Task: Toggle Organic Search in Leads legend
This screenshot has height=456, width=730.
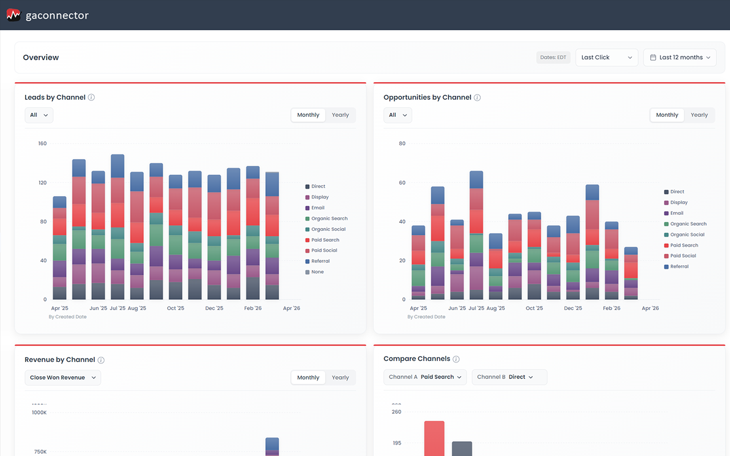Action: 326,219
